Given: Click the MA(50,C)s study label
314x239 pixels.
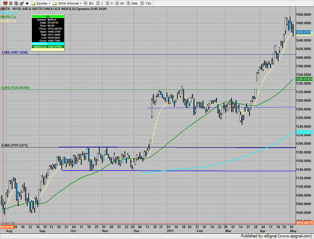Looking at the screenshot, I should [8, 17].
